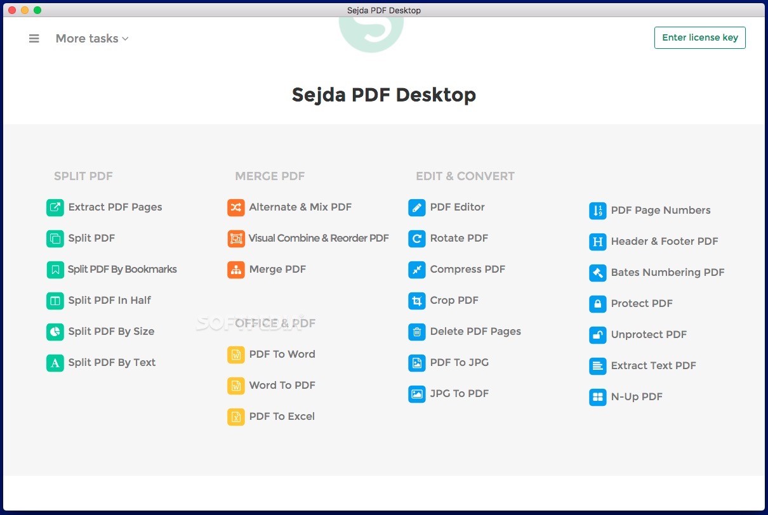Click the Crop PDF icon

(417, 301)
